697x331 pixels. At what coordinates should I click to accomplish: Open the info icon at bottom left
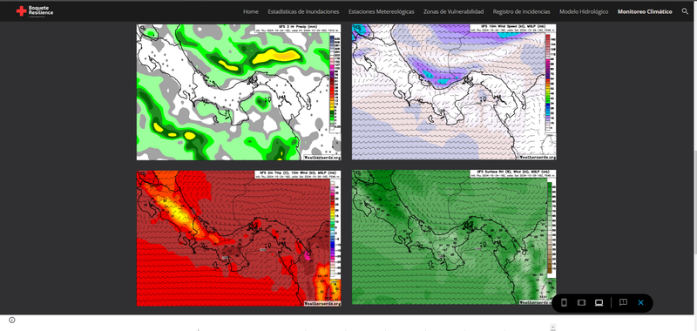click(x=12, y=320)
